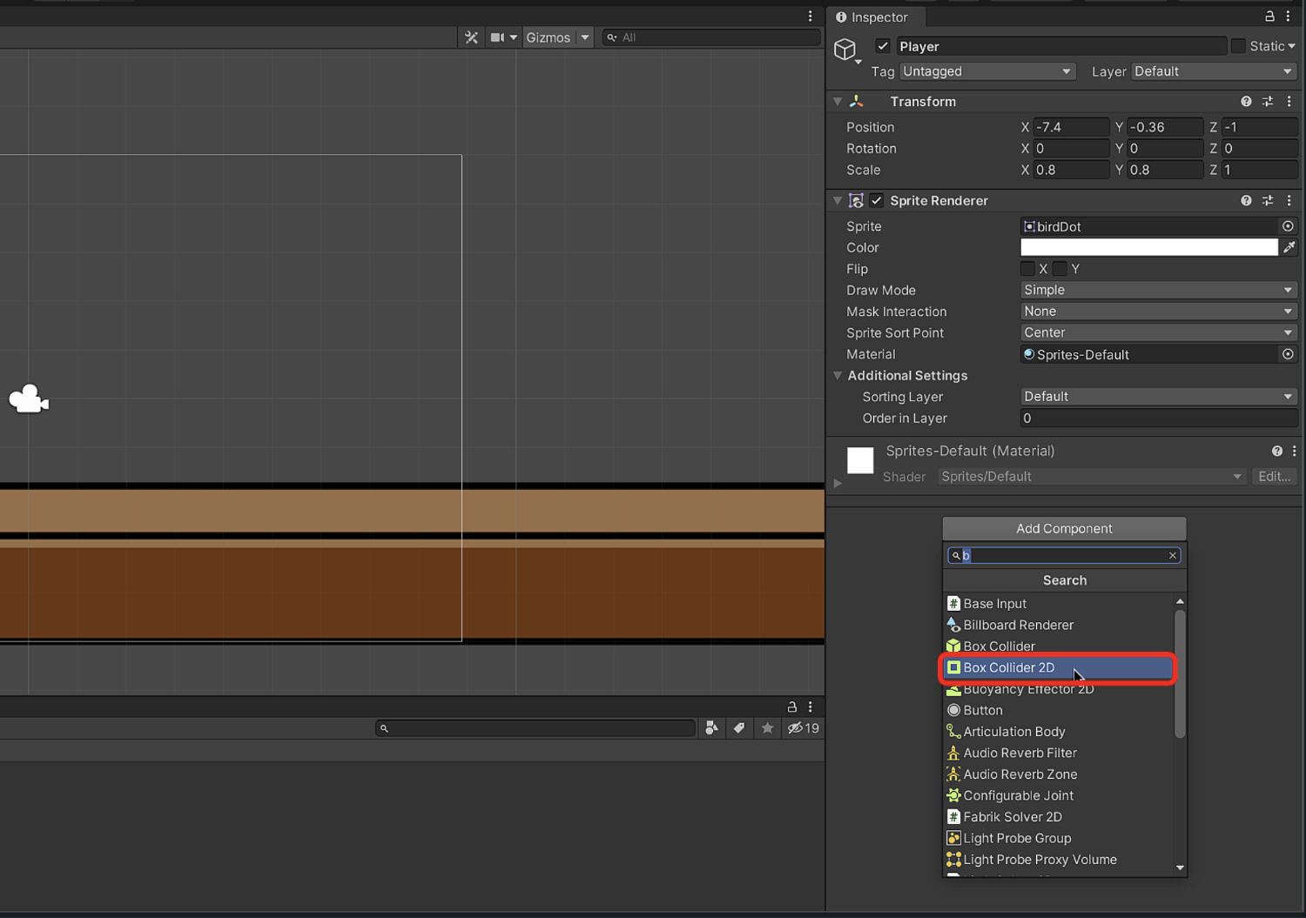Click the Search by Type icon
1306x918 pixels.
coord(711,728)
